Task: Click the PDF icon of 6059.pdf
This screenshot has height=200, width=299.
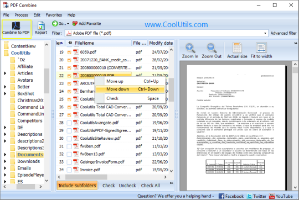Action: click(76, 52)
